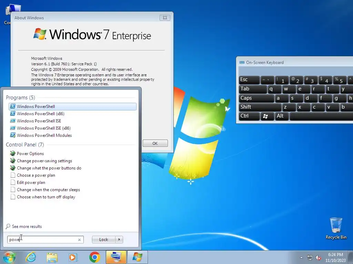
Task: Toggle Alt key on On-Screen Keyboard
Action: tap(282, 116)
